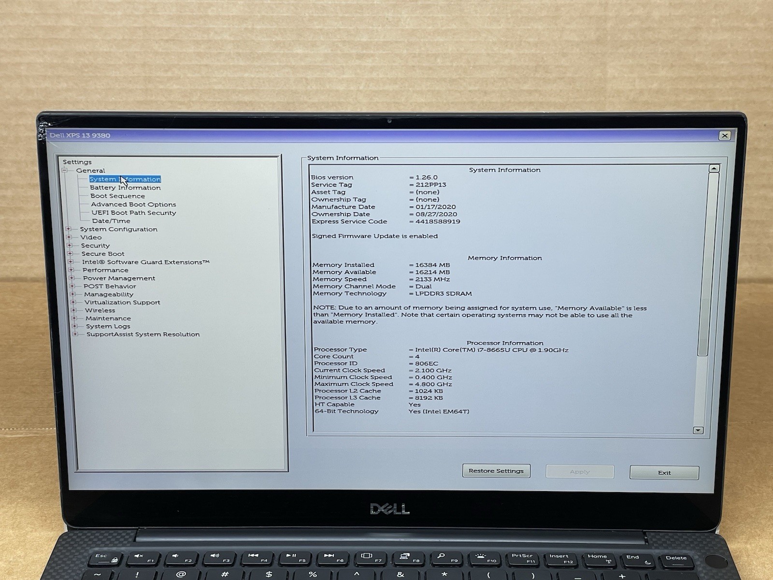Expand the Wireless node
The image size is (773, 580).
coord(73,310)
